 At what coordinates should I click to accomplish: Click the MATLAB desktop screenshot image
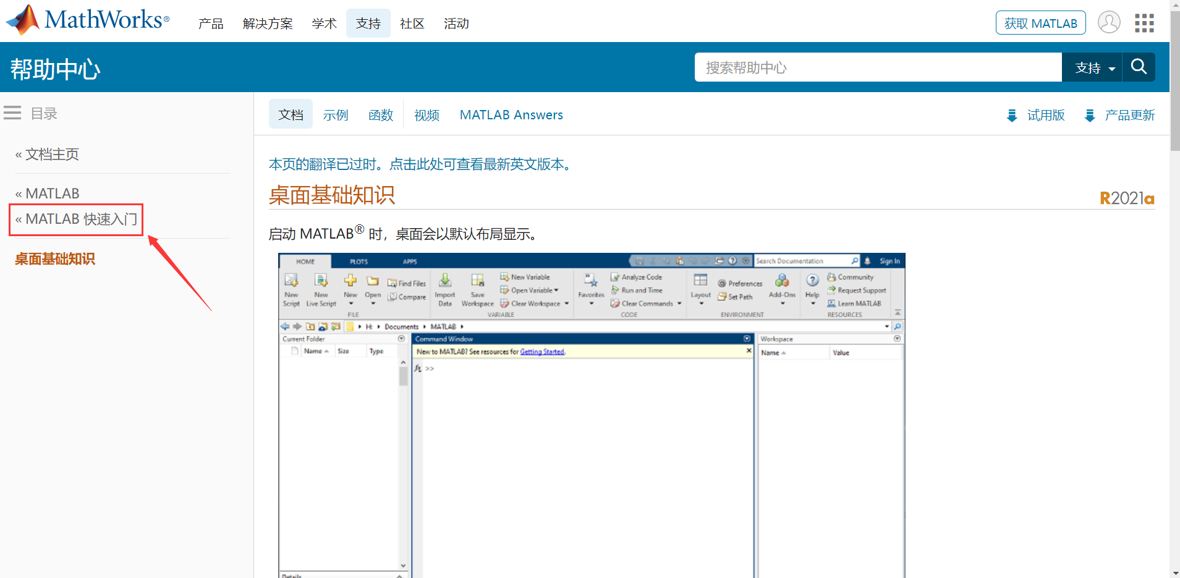click(592, 415)
